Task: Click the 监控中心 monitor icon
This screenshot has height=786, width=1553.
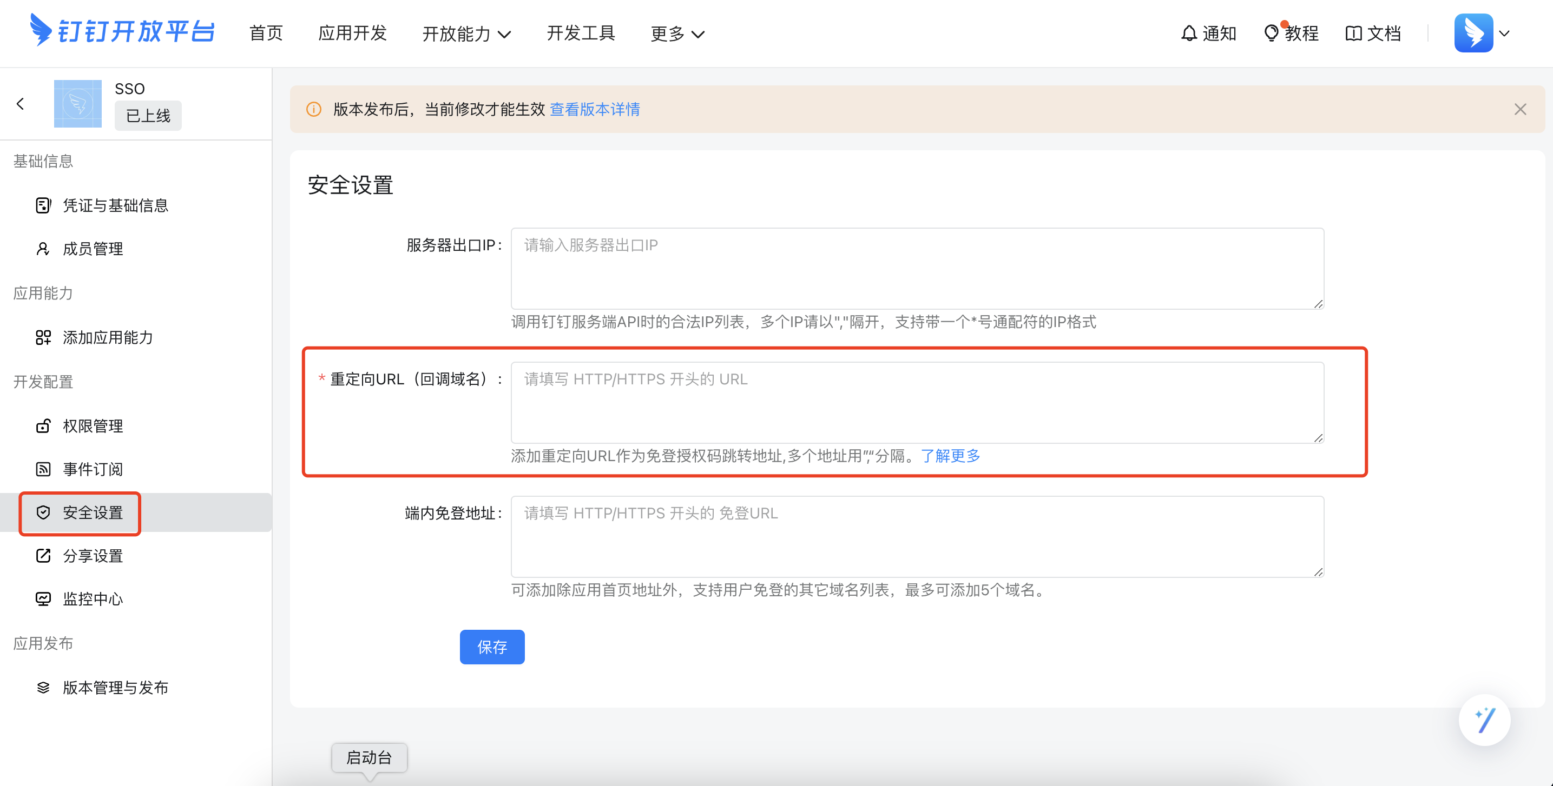Action: 43,598
